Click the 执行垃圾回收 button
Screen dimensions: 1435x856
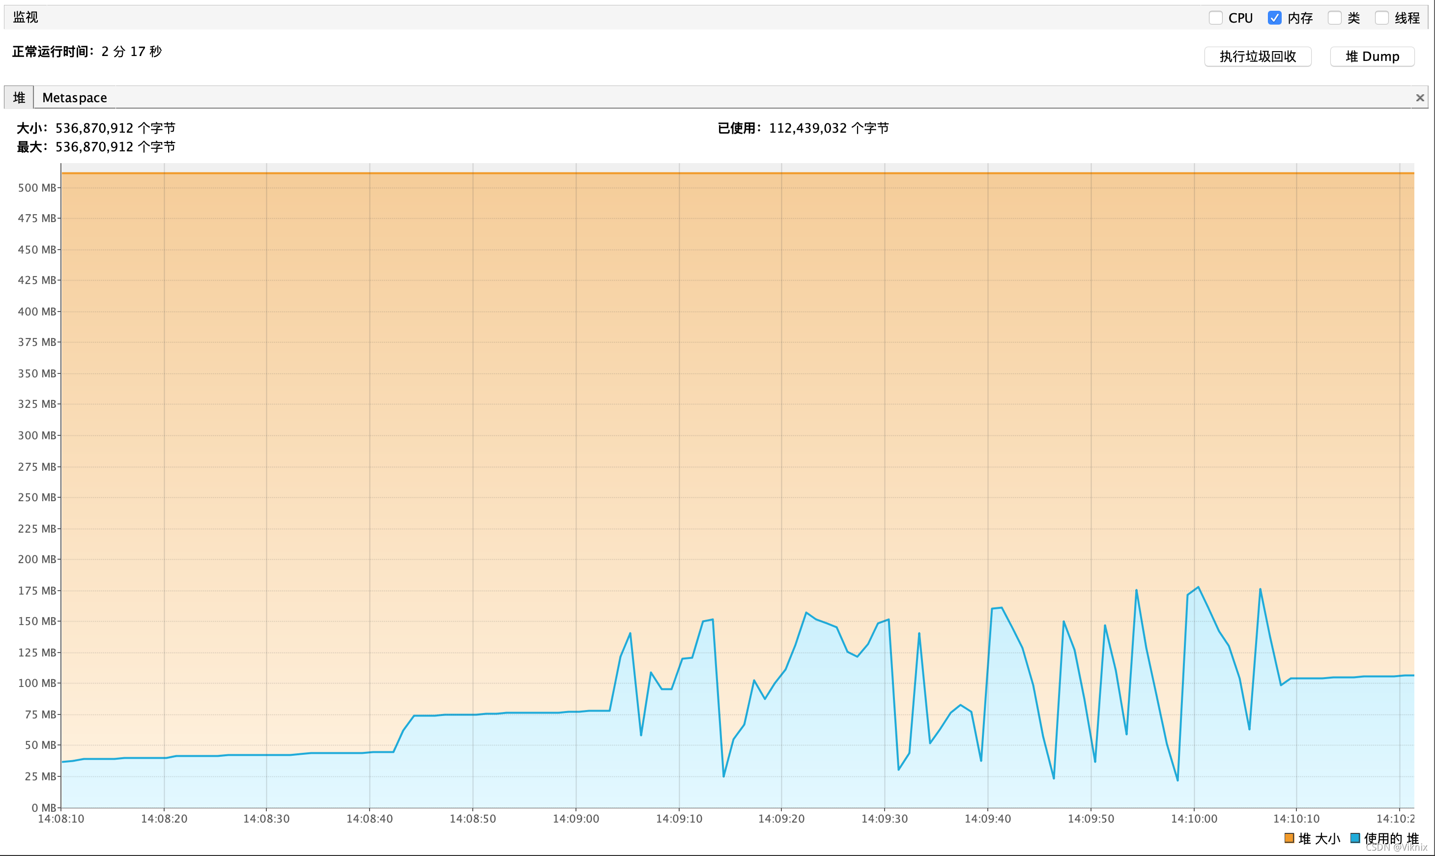(x=1258, y=57)
